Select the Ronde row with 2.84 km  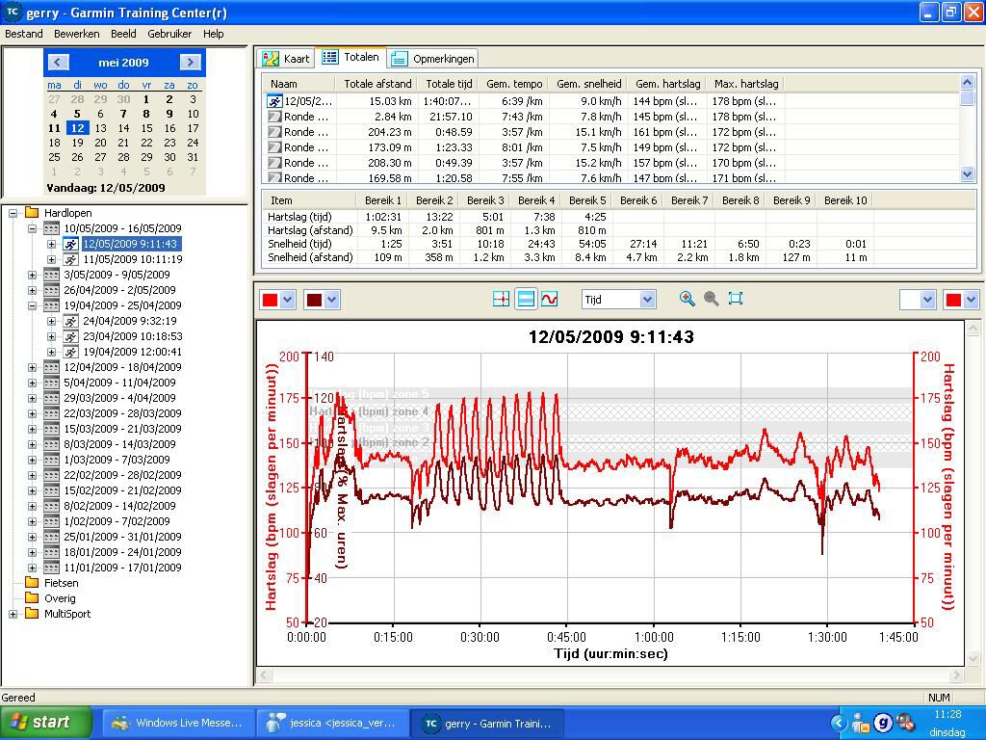[610, 117]
